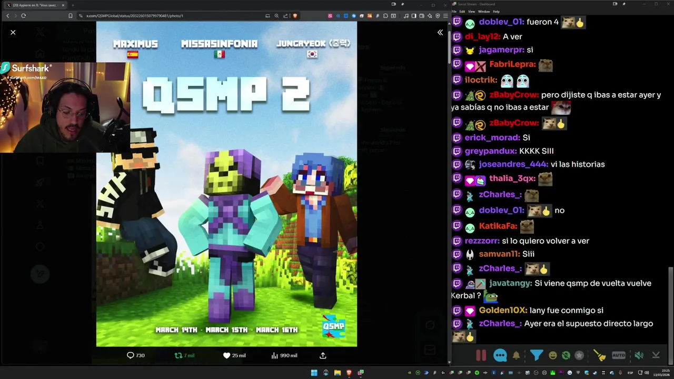Click message 'Iany fue conmigo si'
Screen dimensions: 674x379
567,311
